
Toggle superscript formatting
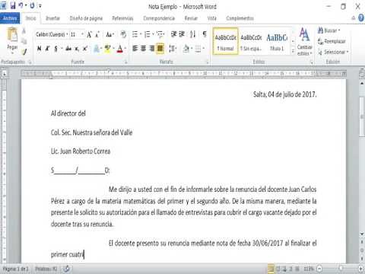(85, 48)
